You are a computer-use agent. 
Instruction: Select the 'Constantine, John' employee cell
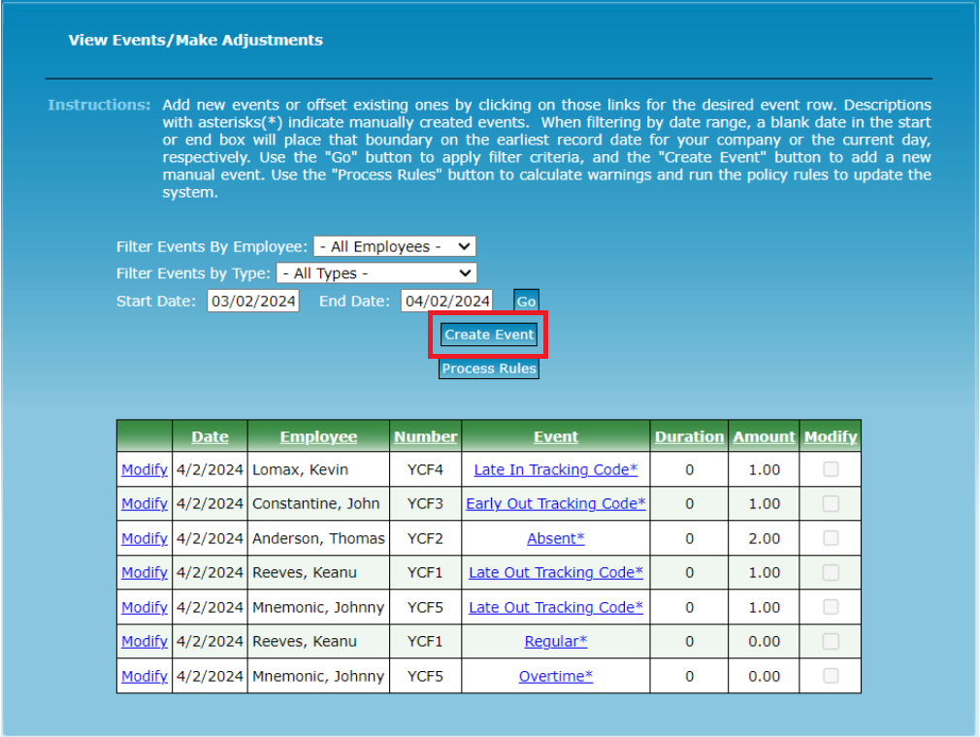click(319, 503)
